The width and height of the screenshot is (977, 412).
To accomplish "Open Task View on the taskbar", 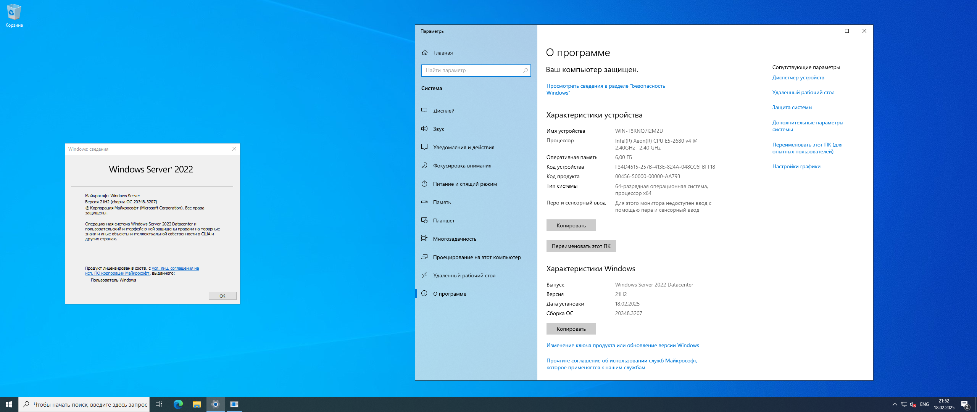I will point(159,404).
